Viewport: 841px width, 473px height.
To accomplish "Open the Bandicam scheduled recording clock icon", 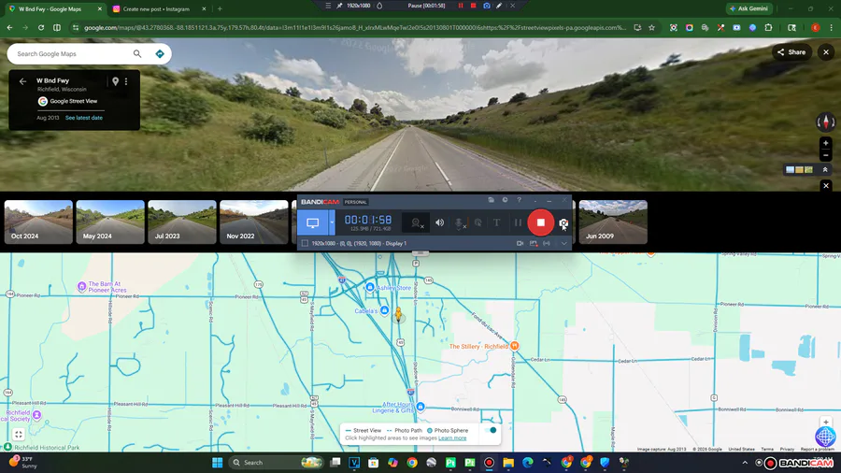I will (x=505, y=200).
